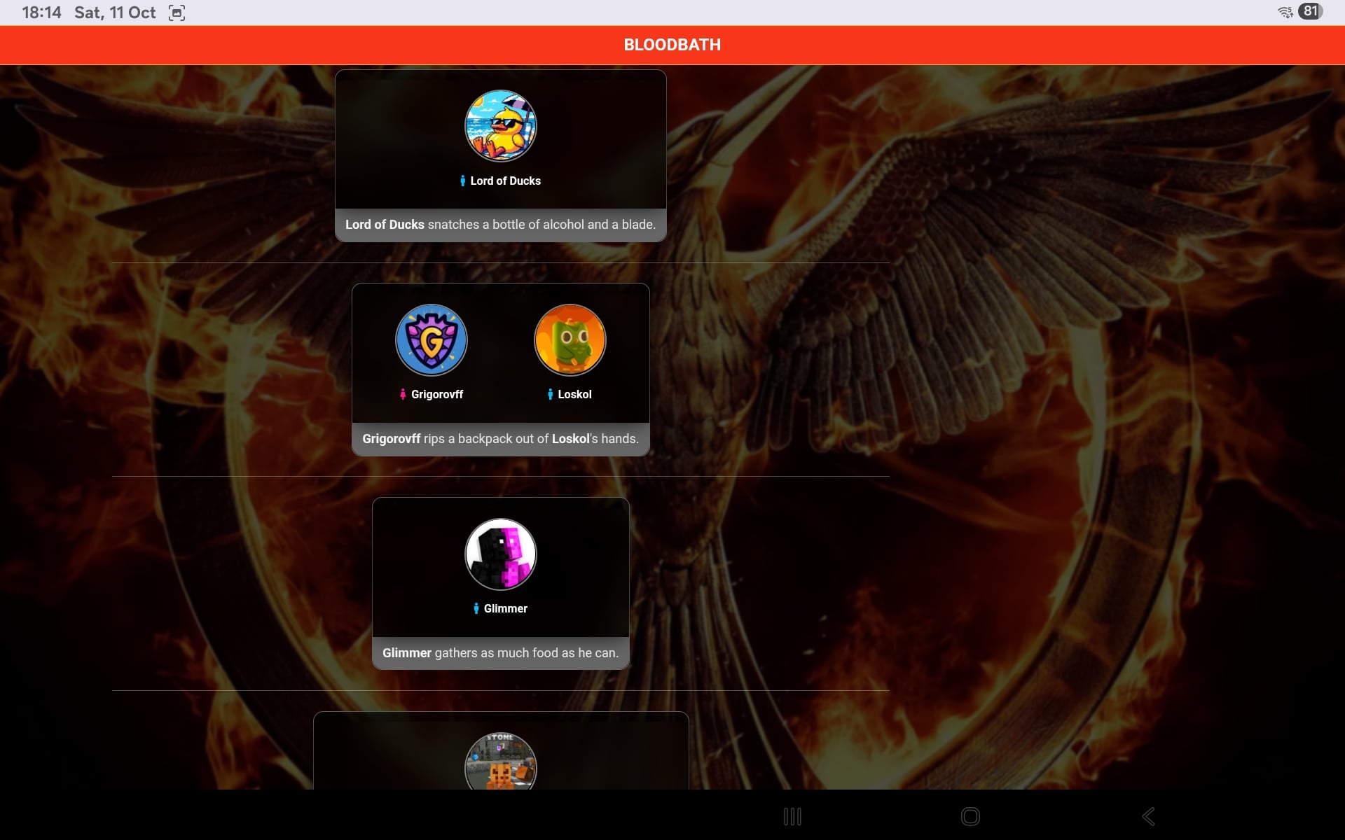
Task: Tap the screenshot capture status icon
Action: [177, 13]
